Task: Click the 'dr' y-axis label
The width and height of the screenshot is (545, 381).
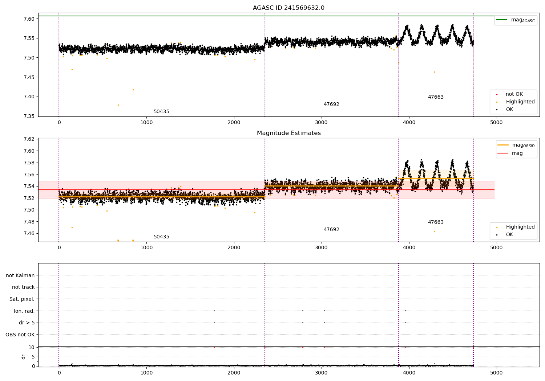Action: pyautogui.click(x=24, y=357)
